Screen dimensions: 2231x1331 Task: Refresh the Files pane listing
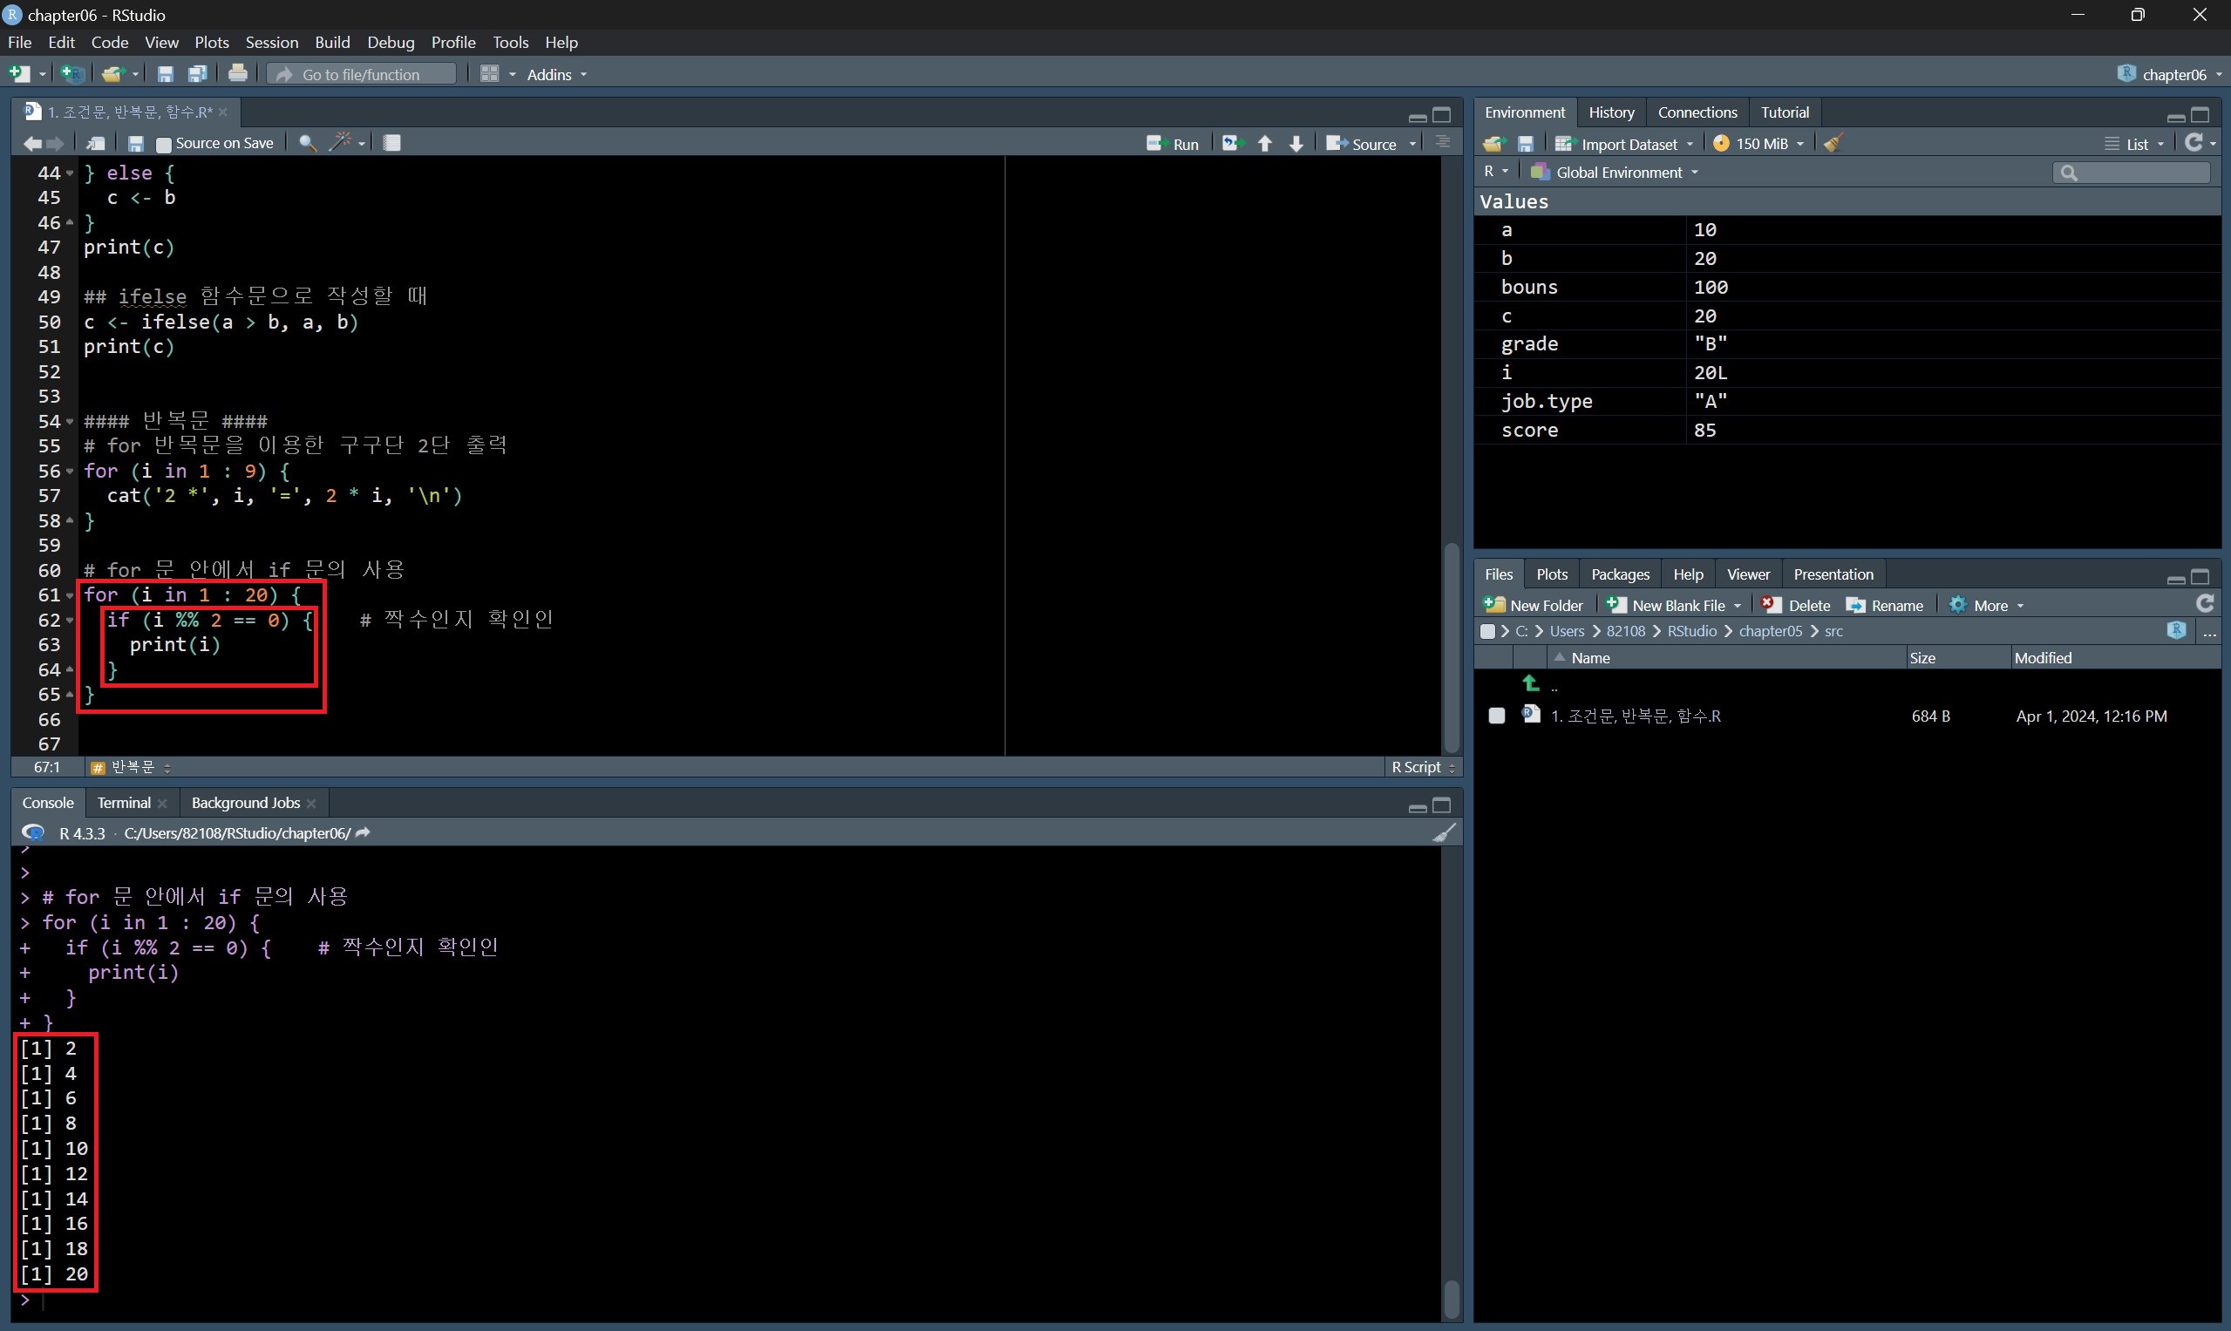[2204, 604]
